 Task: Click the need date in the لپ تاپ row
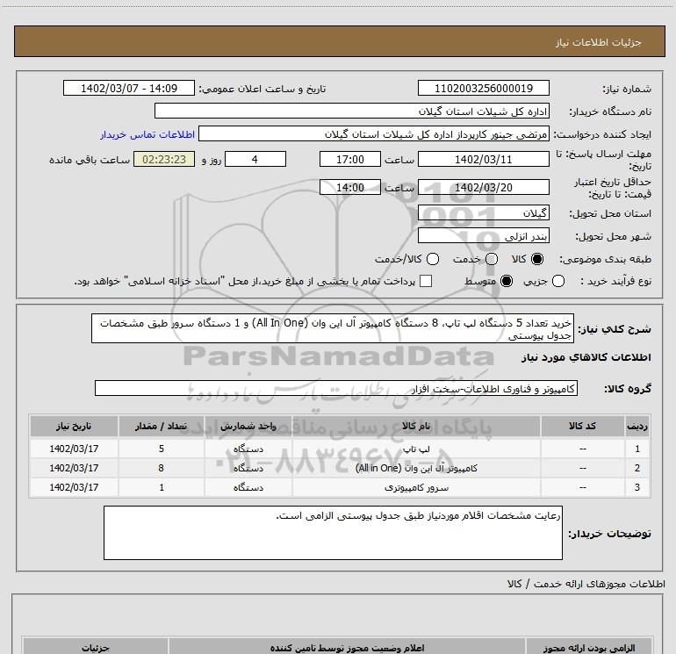point(74,449)
